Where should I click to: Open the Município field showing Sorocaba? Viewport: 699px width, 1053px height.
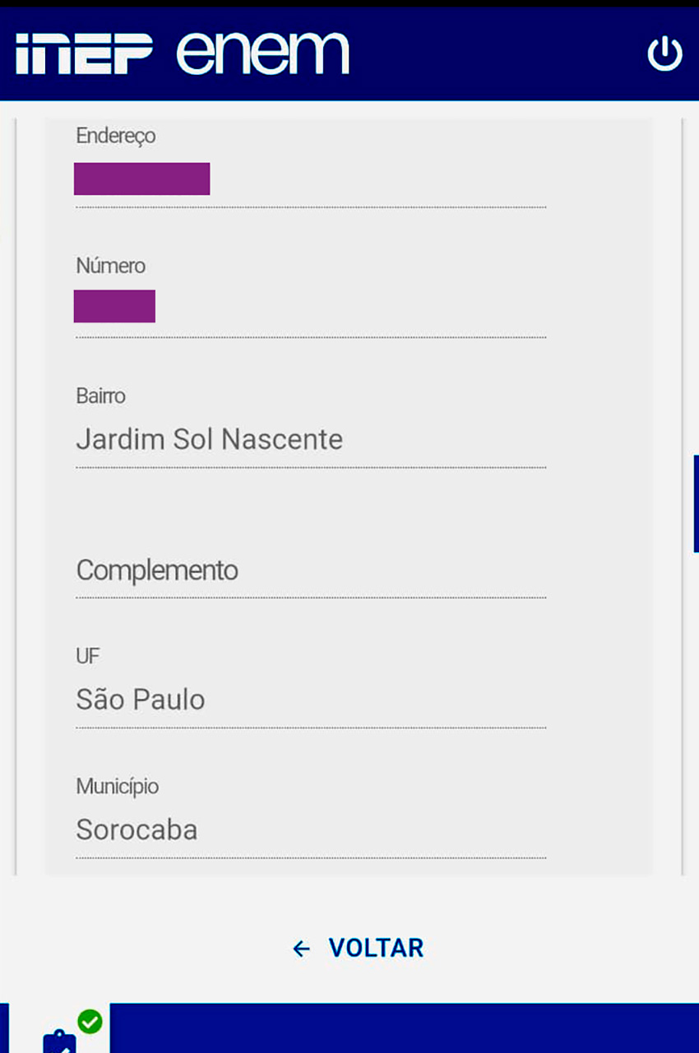pos(311,830)
